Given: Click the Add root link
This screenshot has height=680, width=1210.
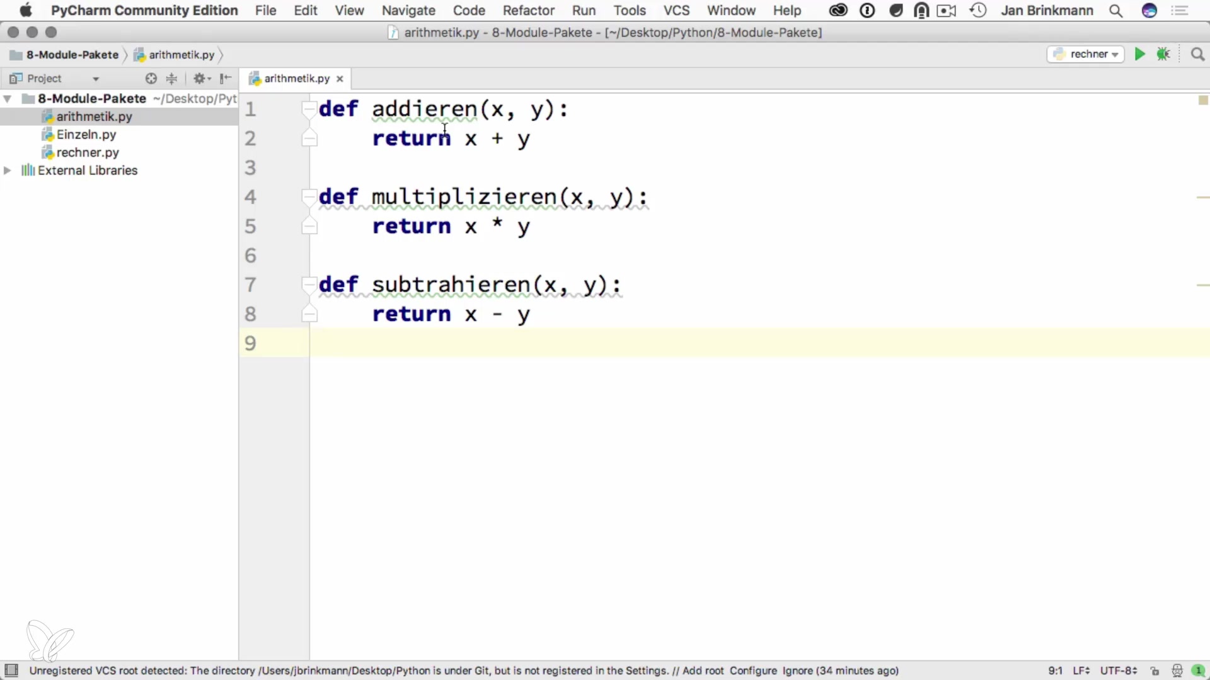Looking at the screenshot, I should tap(703, 671).
